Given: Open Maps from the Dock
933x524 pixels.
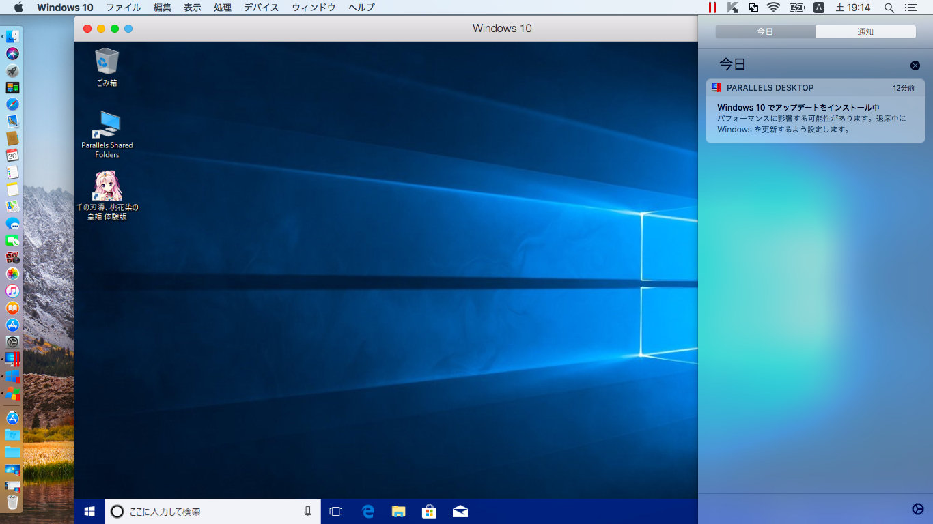Looking at the screenshot, I should tap(12, 206).
